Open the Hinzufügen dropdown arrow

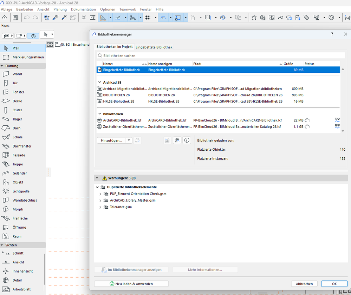click(129, 140)
